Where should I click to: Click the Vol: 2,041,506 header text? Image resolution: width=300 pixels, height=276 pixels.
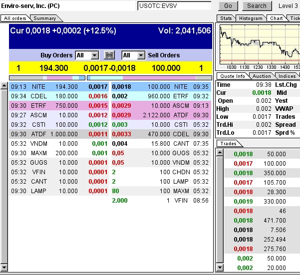coord(184,31)
